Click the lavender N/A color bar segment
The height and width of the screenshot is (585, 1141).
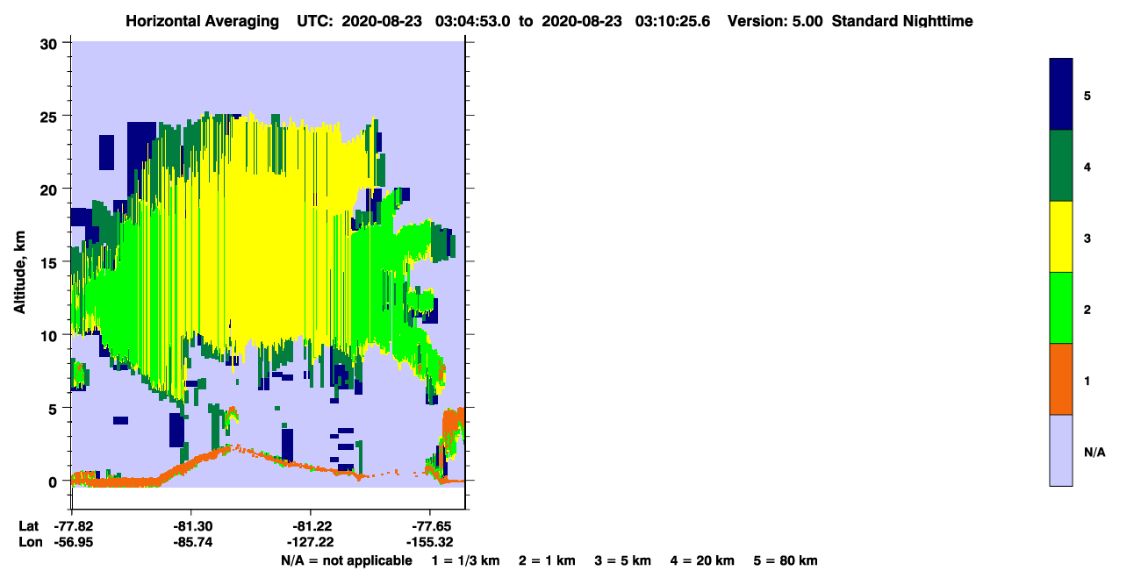(1061, 450)
